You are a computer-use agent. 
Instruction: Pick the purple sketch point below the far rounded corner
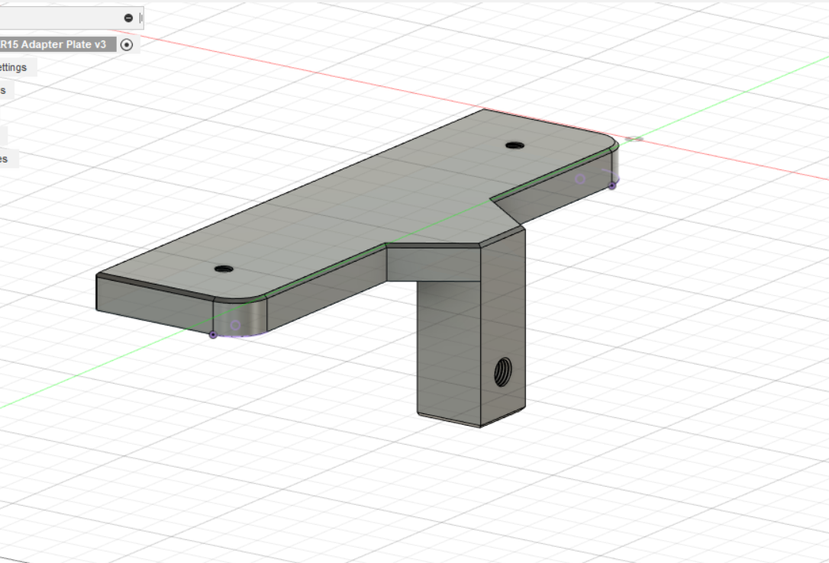click(612, 185)
